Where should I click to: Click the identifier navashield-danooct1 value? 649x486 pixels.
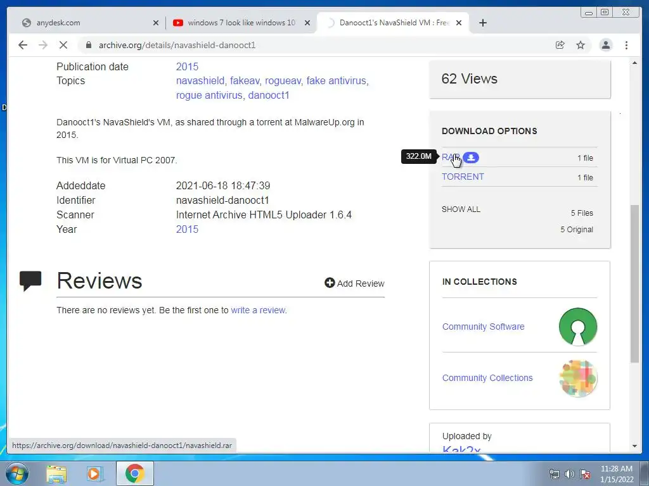[x=222, y=201]
